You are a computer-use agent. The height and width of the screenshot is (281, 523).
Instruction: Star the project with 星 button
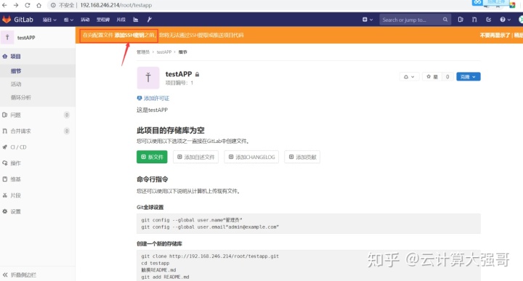pyautogui.click(x=432, y=77)
